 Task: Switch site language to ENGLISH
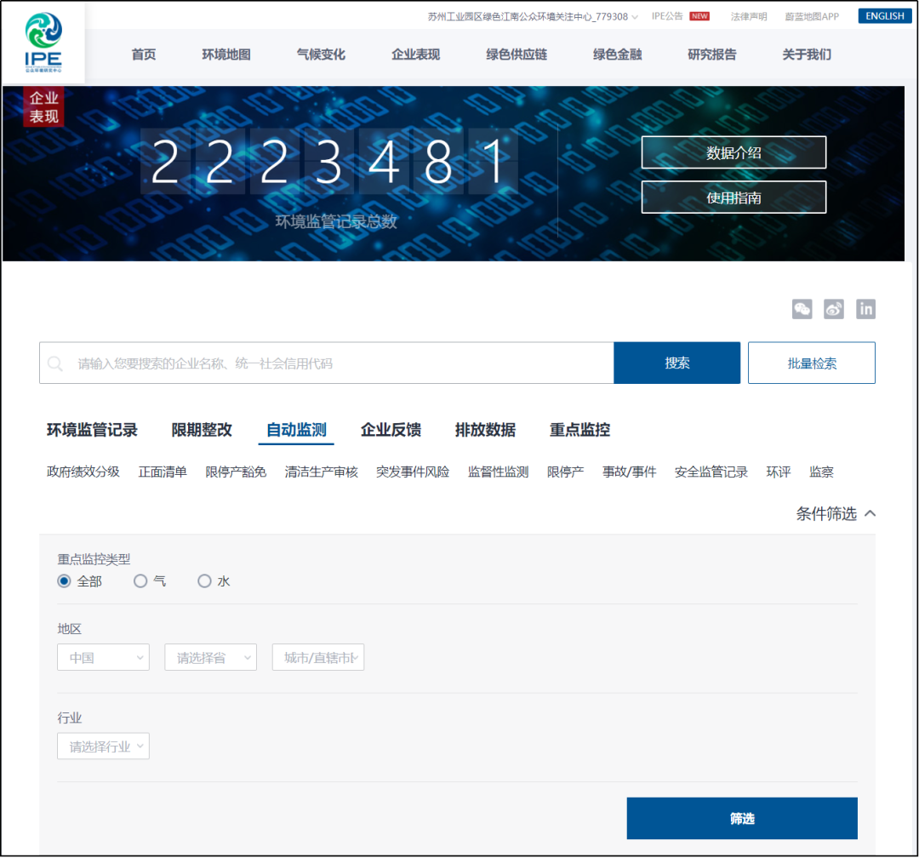click(x=885, y=15)
